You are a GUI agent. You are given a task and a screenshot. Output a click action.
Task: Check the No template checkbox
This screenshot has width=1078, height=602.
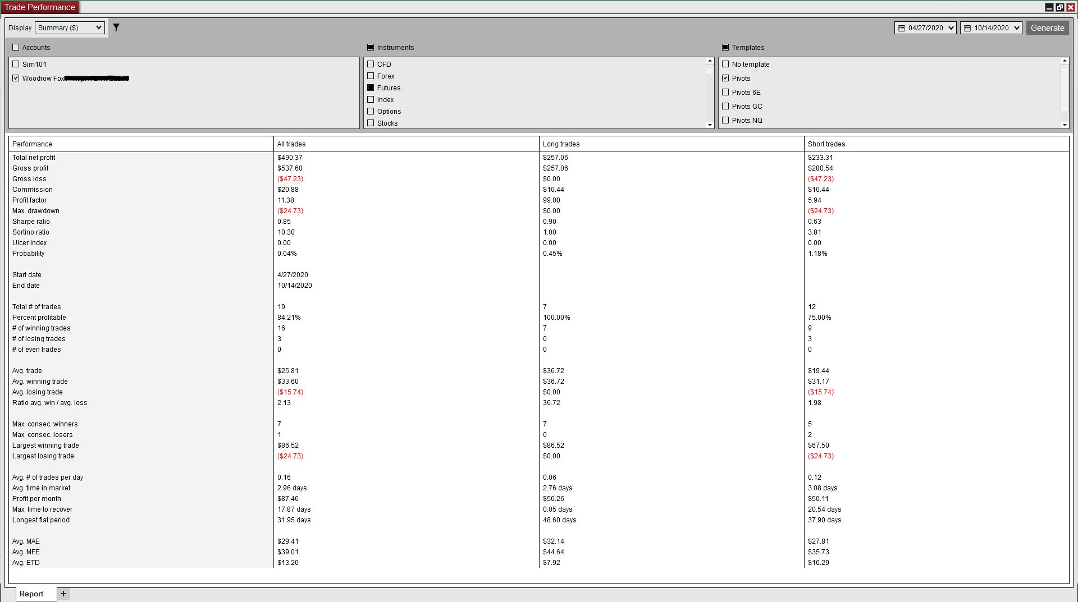point(725,64)
